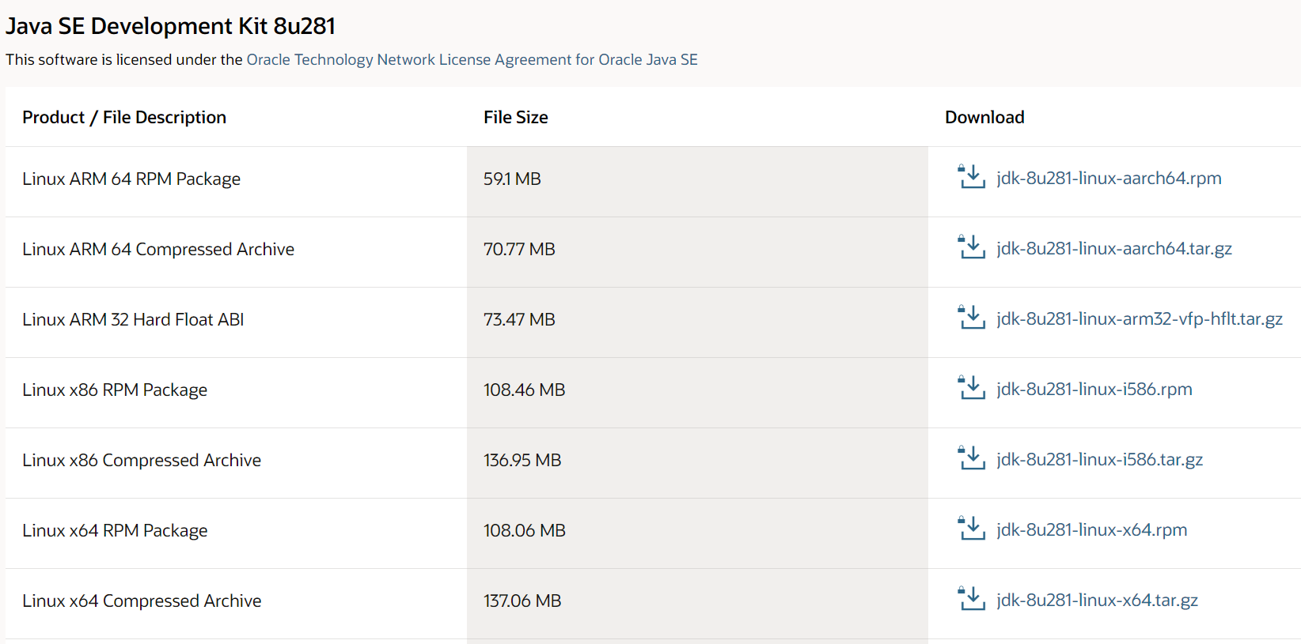Open the Oracle Technology Network License Agreement link
This screenshot has height=644, width=1301.
(472, 60)
